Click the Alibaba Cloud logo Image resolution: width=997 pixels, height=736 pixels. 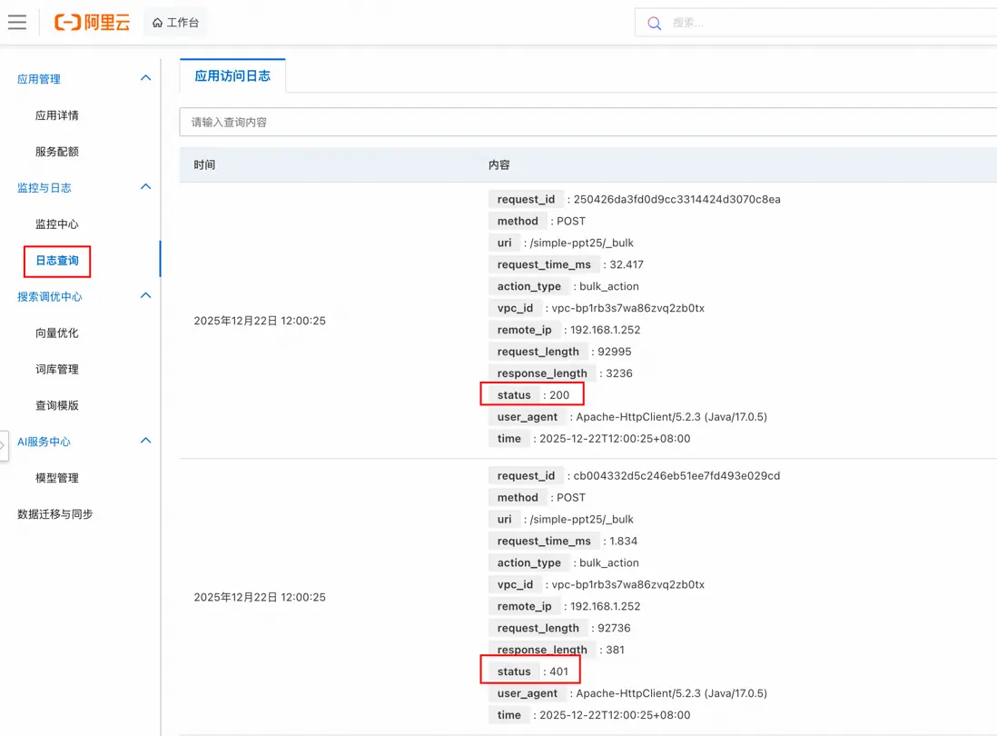93,23
